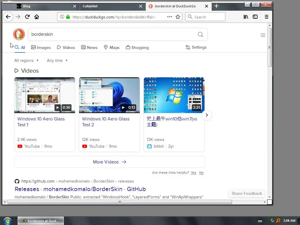This screenshot has width=300, height=225.
Task: Click the vertical scrollbar thumb
Action: [x=270, y=47]
